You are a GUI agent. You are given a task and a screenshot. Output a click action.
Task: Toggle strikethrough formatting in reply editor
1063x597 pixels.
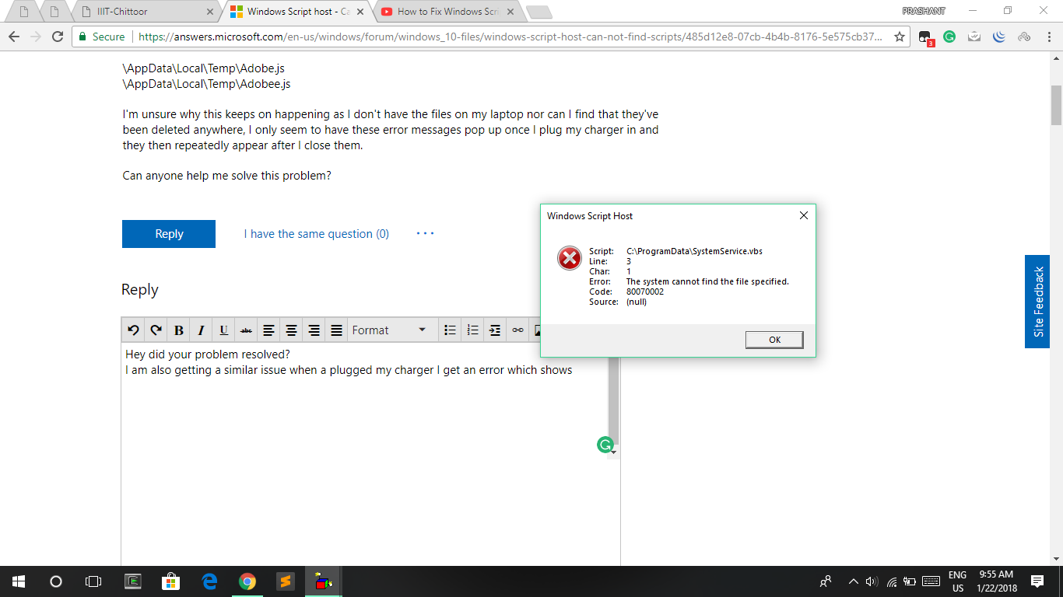click(x=246, y=330)
